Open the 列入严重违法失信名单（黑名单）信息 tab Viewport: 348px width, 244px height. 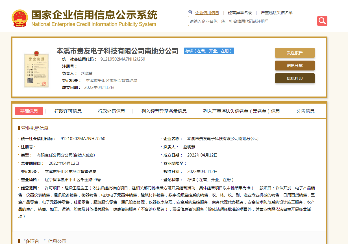pyautogui.click(x=242, y=111)
